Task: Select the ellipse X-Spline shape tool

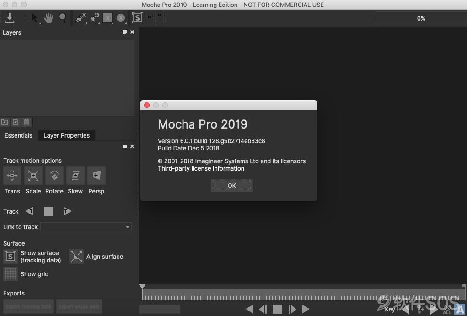Action: (x=121, y=18)
